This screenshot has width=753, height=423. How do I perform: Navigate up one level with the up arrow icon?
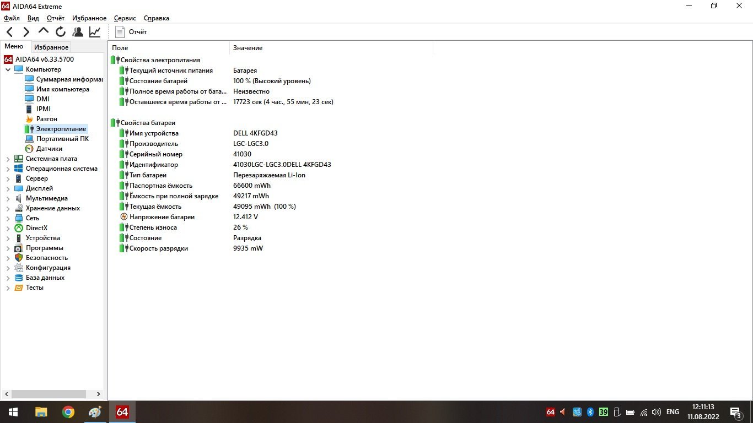click(x=44, y=31)
